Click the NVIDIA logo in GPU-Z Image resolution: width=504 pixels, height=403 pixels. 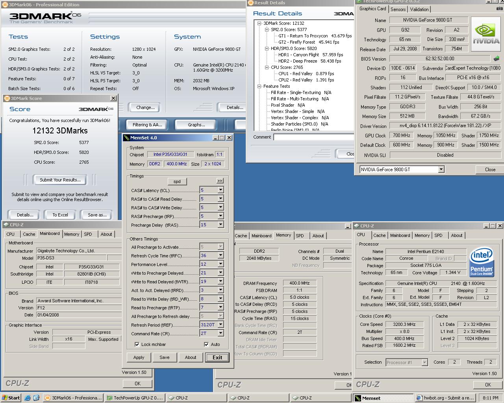click(486, 34)
